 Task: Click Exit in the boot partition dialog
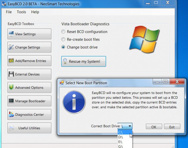coord(172,127)
